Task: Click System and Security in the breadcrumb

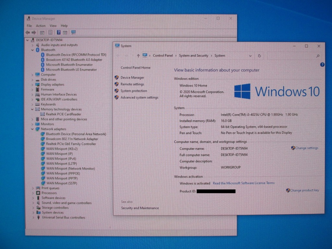Action: click(194, 55)
